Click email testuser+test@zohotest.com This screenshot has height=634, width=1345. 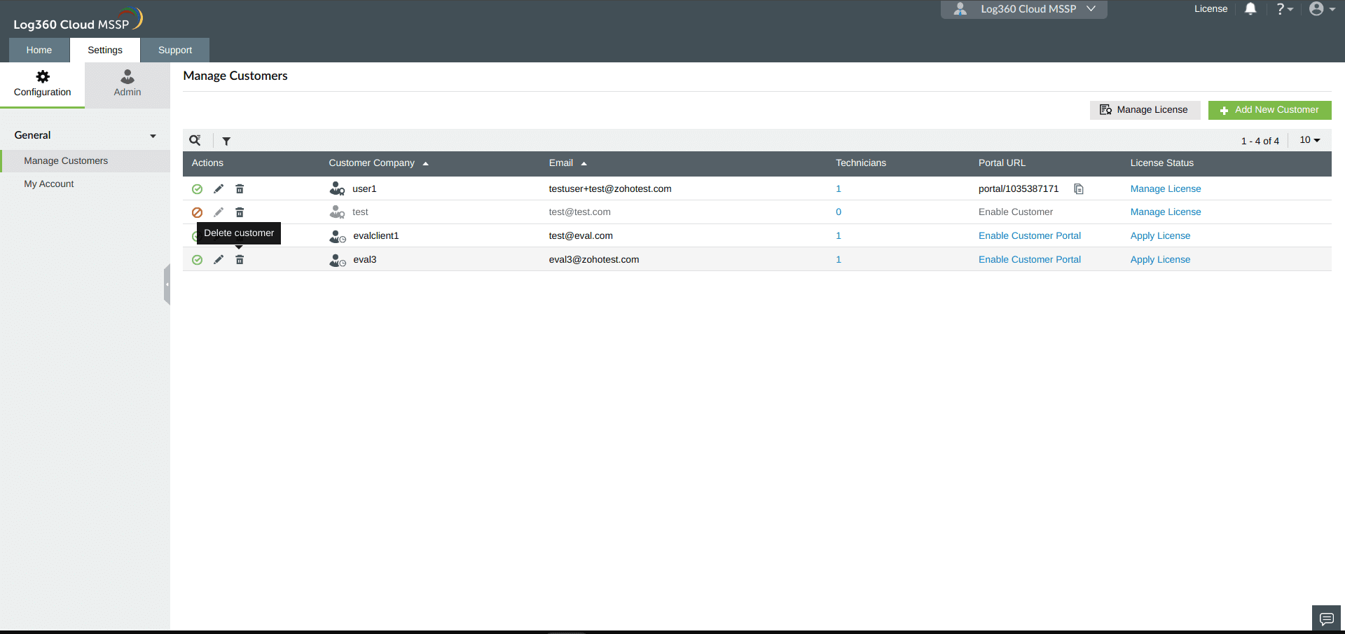(x=610, y=189)
